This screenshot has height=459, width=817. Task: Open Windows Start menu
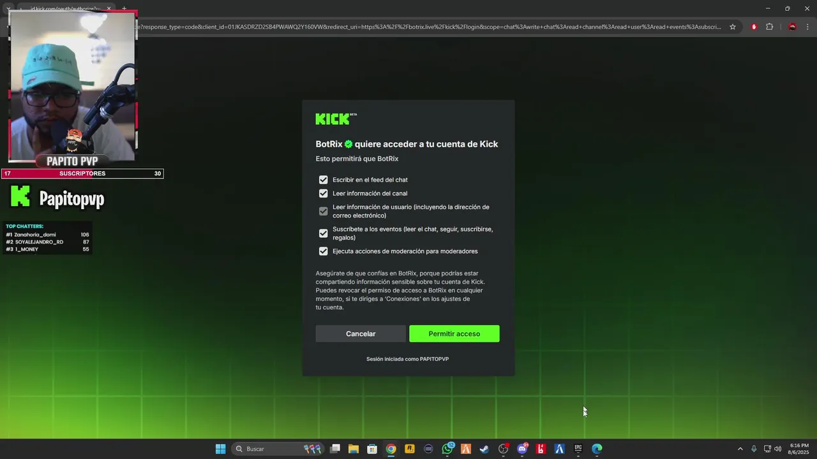tap(220, 449)
